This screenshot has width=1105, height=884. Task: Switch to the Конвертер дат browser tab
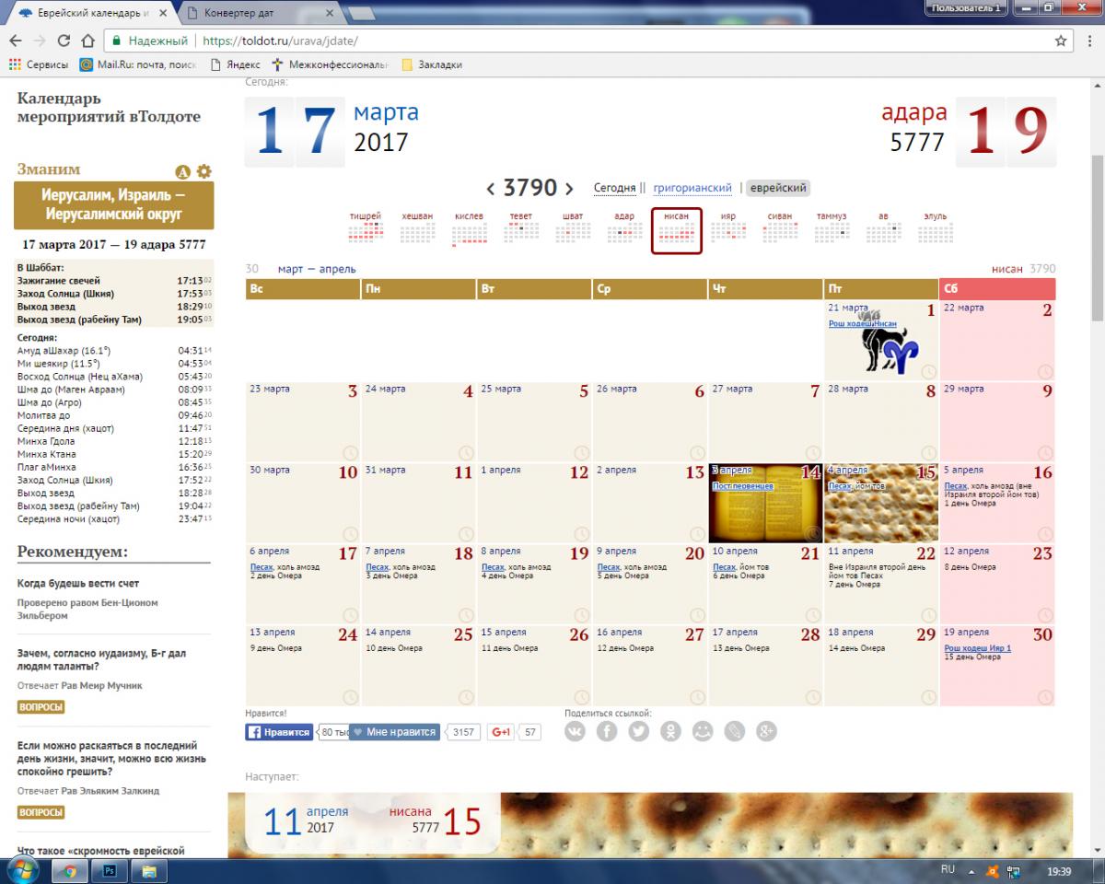tap(258, 13)
